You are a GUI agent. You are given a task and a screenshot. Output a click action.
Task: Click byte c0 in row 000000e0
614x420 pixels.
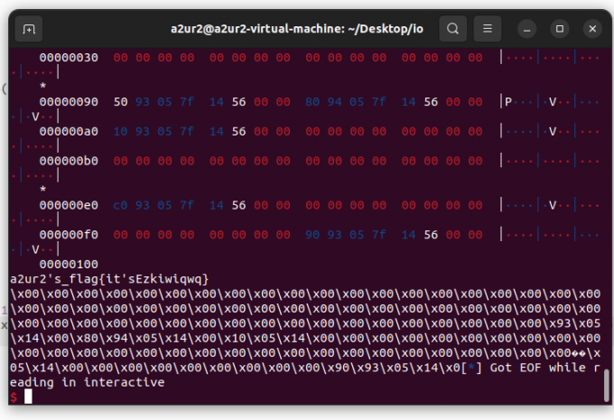(120, 205)
